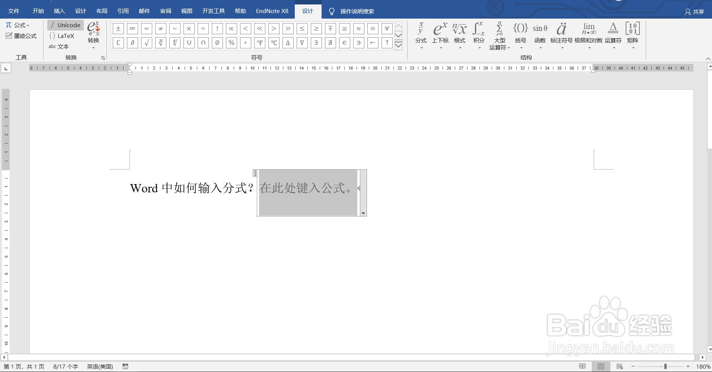712x372 pixels.
Task: Open the 括号 bracket gallery
Action: 520,35
